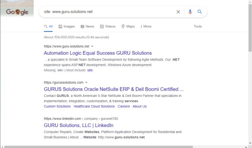Expand arrow beside gurussolutions.com URL
This screenshot has height=148, width=252.
[86, 83]
